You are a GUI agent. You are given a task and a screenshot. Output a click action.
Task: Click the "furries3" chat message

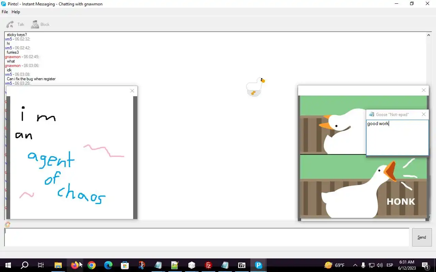click(13, 52)
